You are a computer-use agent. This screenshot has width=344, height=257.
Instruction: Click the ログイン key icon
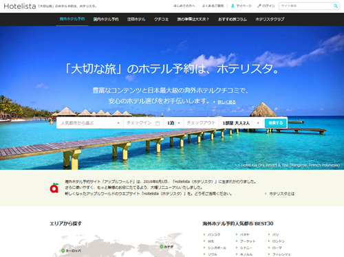click(259, 6)
